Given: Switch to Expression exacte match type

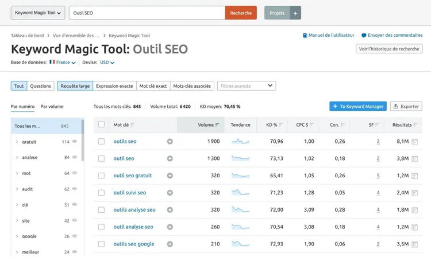Looking at the screenshot, I should tap(114, 86).
